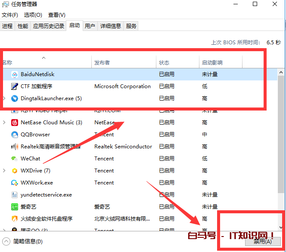Click the WeChat icon
This screenshot has width=286, height=252.
click(15, 159)
